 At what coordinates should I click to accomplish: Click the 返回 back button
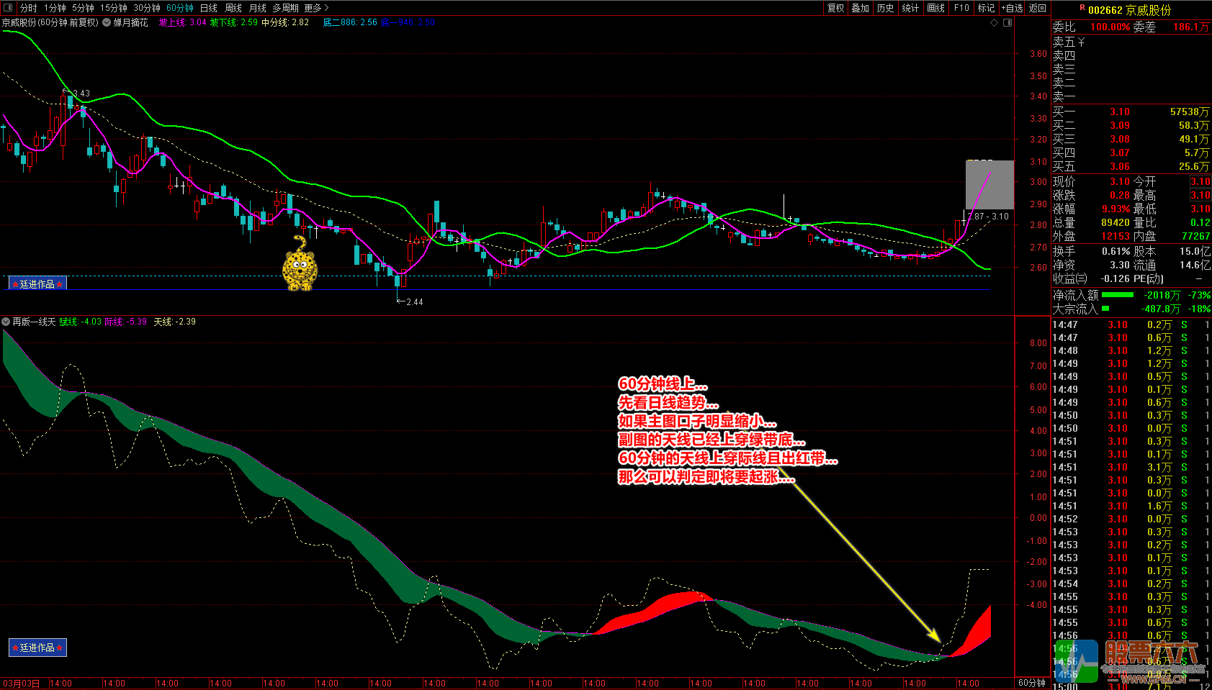[1038, 8]
